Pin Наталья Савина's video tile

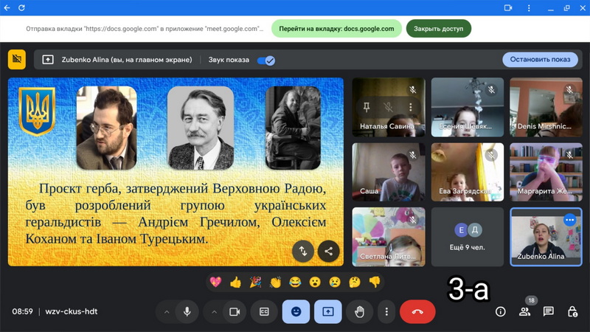(366, 108)
